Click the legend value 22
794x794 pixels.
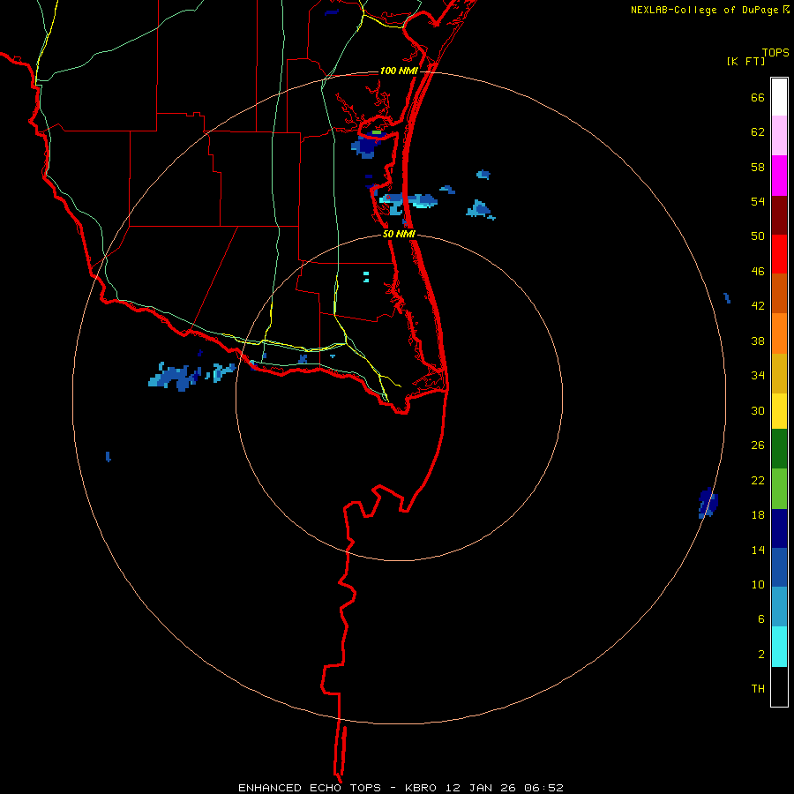click(x=758, y=481)
